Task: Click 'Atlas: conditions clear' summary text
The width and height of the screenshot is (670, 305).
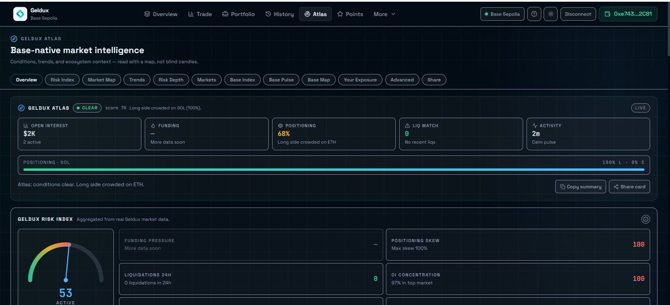Action: point(81,184)
